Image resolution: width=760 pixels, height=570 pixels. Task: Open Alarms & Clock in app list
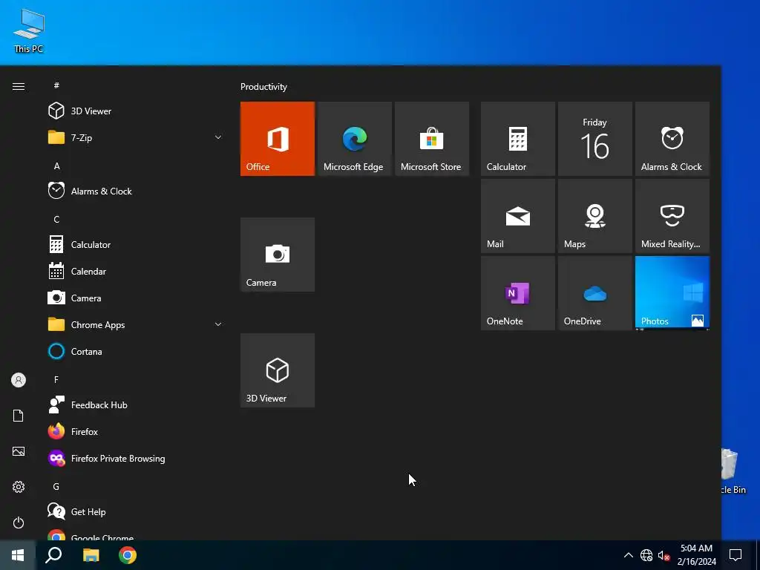pos(136,191)
